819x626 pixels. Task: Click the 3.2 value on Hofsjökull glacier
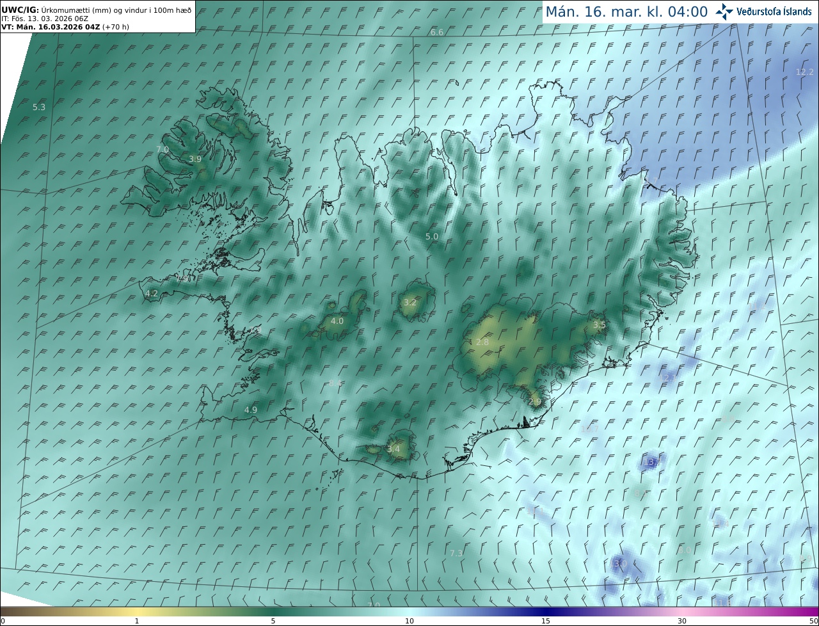click(x=410, y=302)
